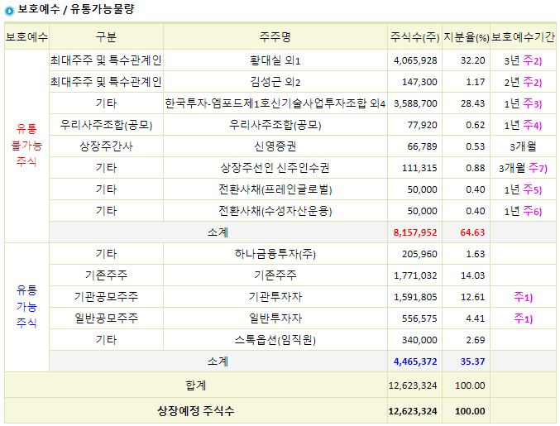This screenshot has width=560, height=426.
Task: Click 기존주주 in the 주주명 column
Action: pos(275,275)
